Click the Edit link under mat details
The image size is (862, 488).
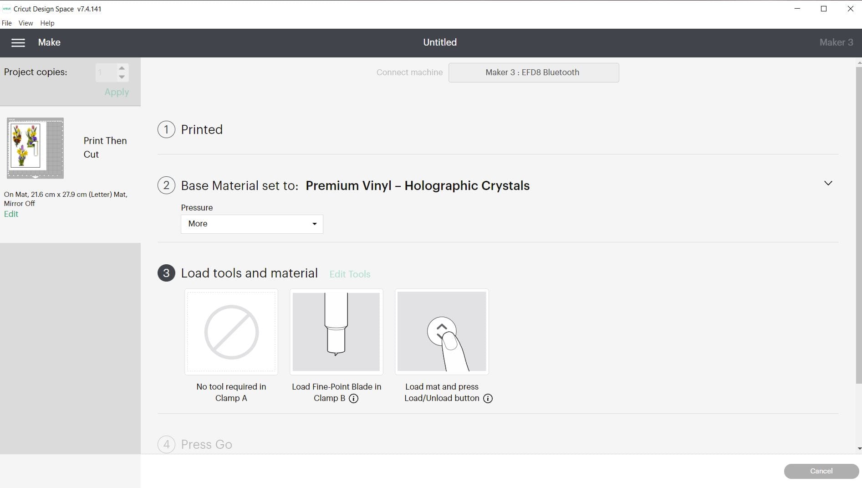coord(11,214)
